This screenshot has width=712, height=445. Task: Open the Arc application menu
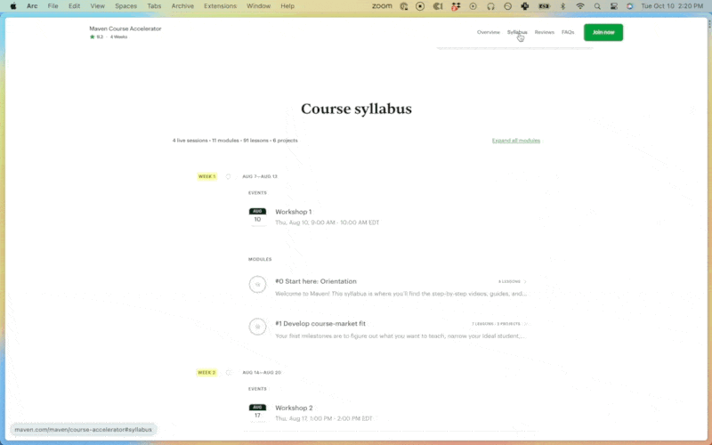pyautogui.click(x=32, y=6)
